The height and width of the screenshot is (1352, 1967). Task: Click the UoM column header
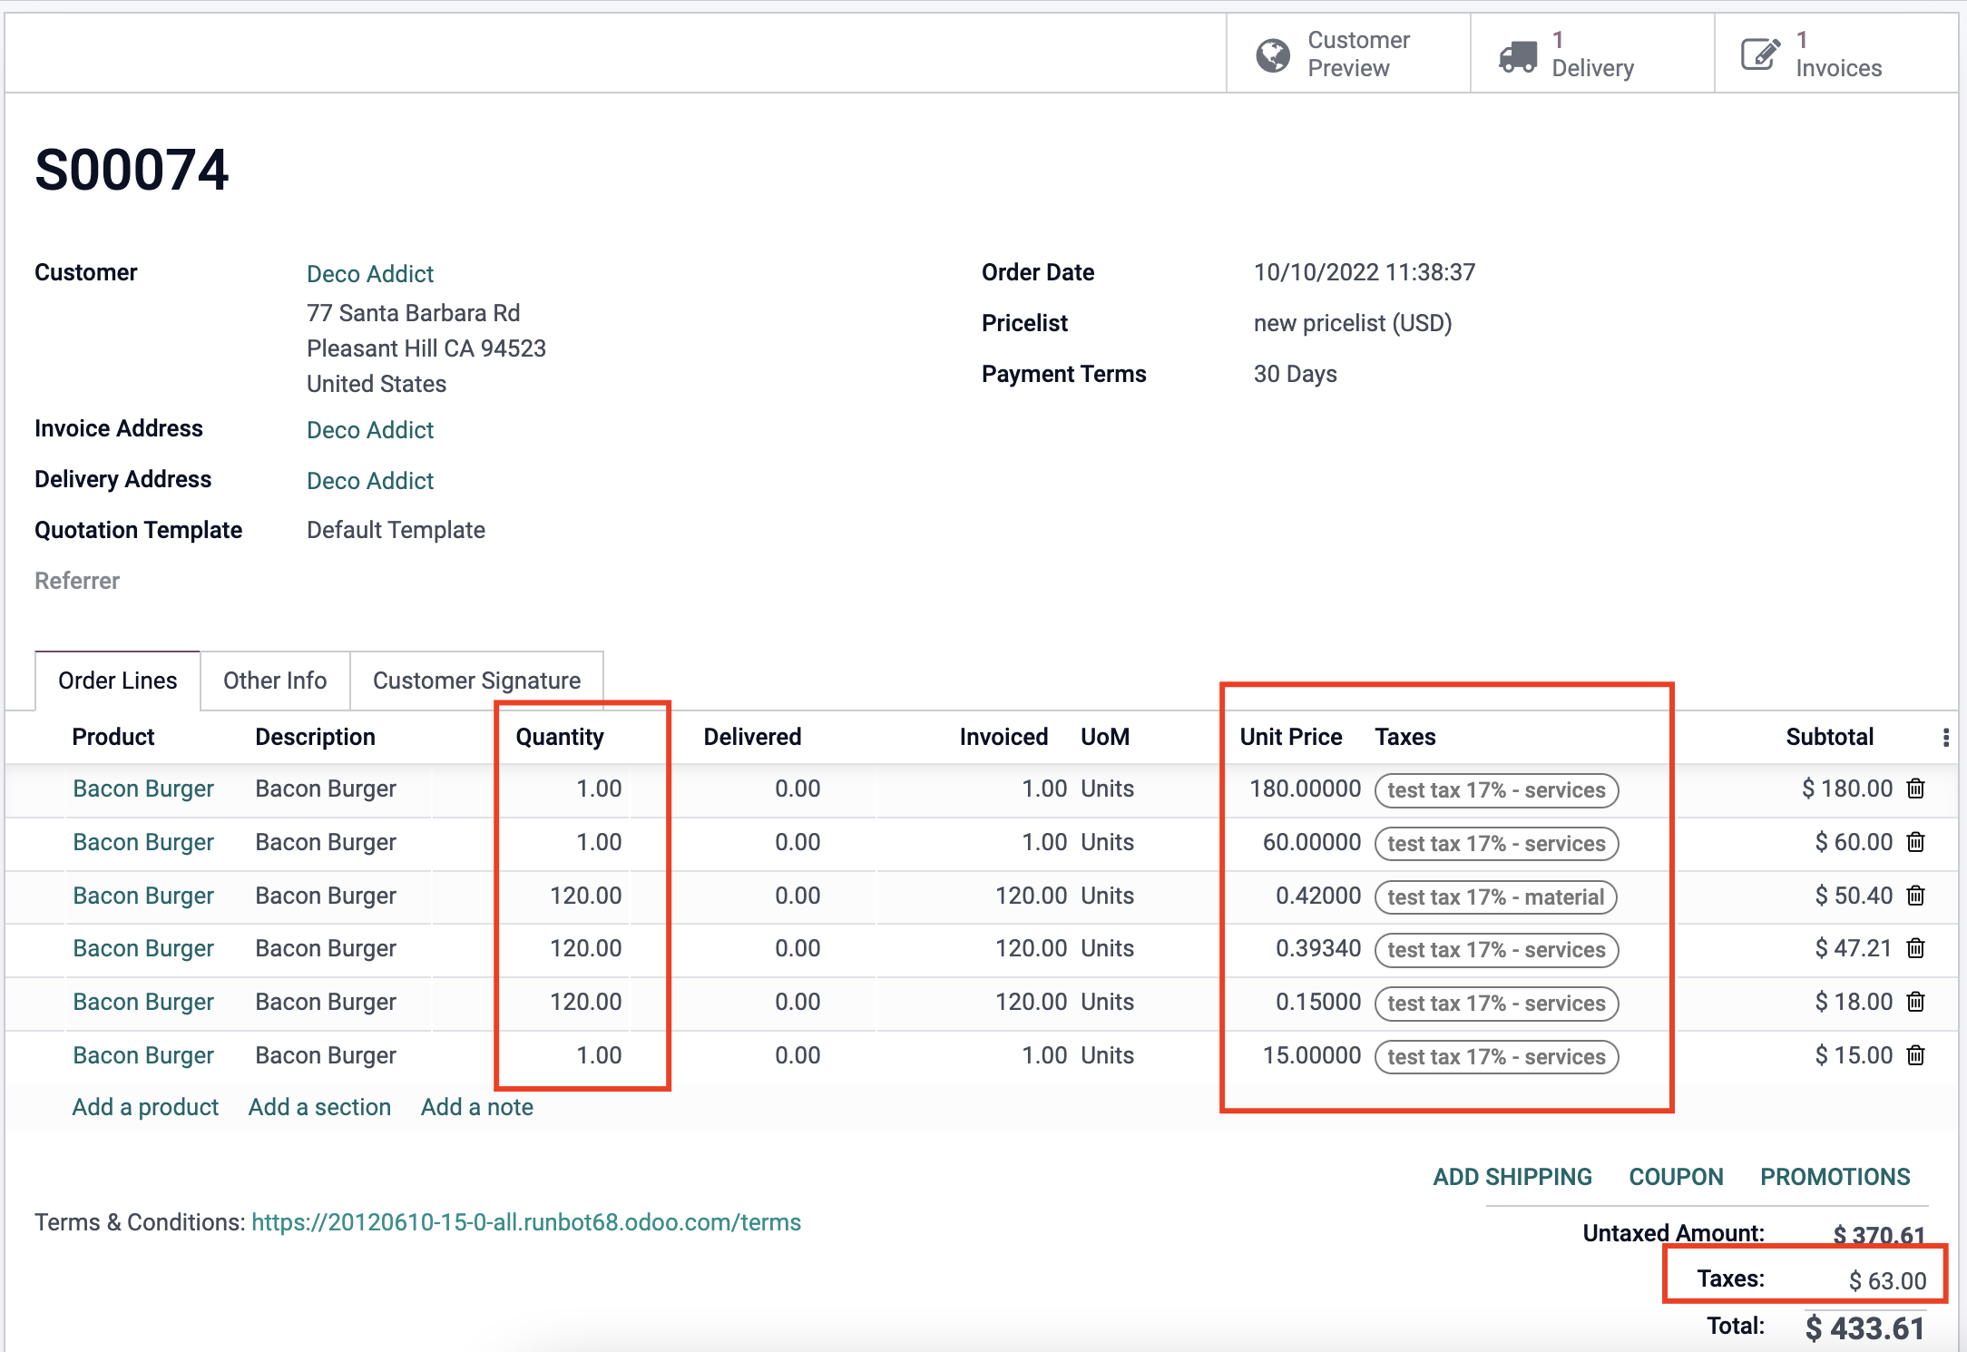click(1105, 737)
